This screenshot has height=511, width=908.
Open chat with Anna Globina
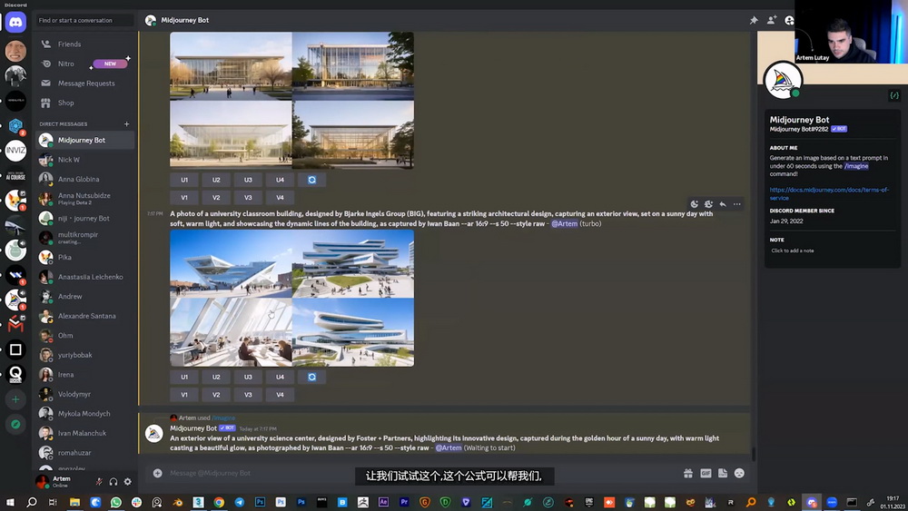84,180
